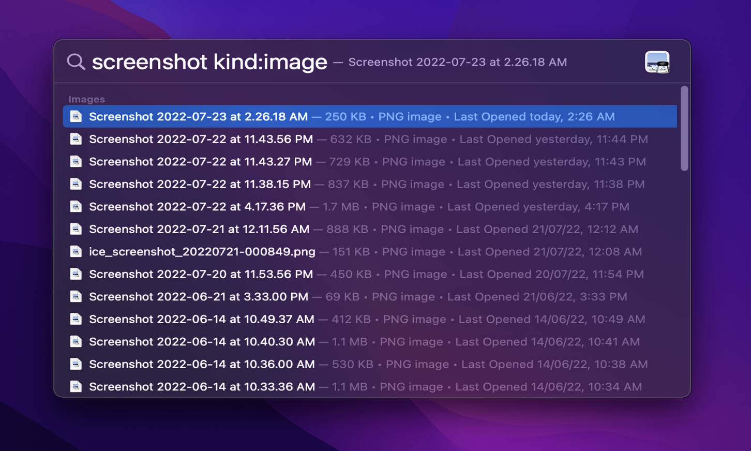751x451 pixels.
Task: Select Screenshot 2022-06-14 at 10.49.37 AM result
Action: (370, 319)
